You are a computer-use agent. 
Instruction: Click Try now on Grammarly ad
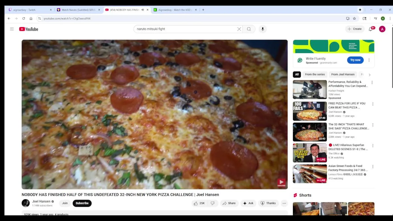click(355, 60)
